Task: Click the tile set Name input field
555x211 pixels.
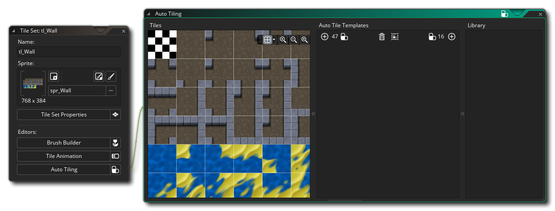Action: coord(69,52)
